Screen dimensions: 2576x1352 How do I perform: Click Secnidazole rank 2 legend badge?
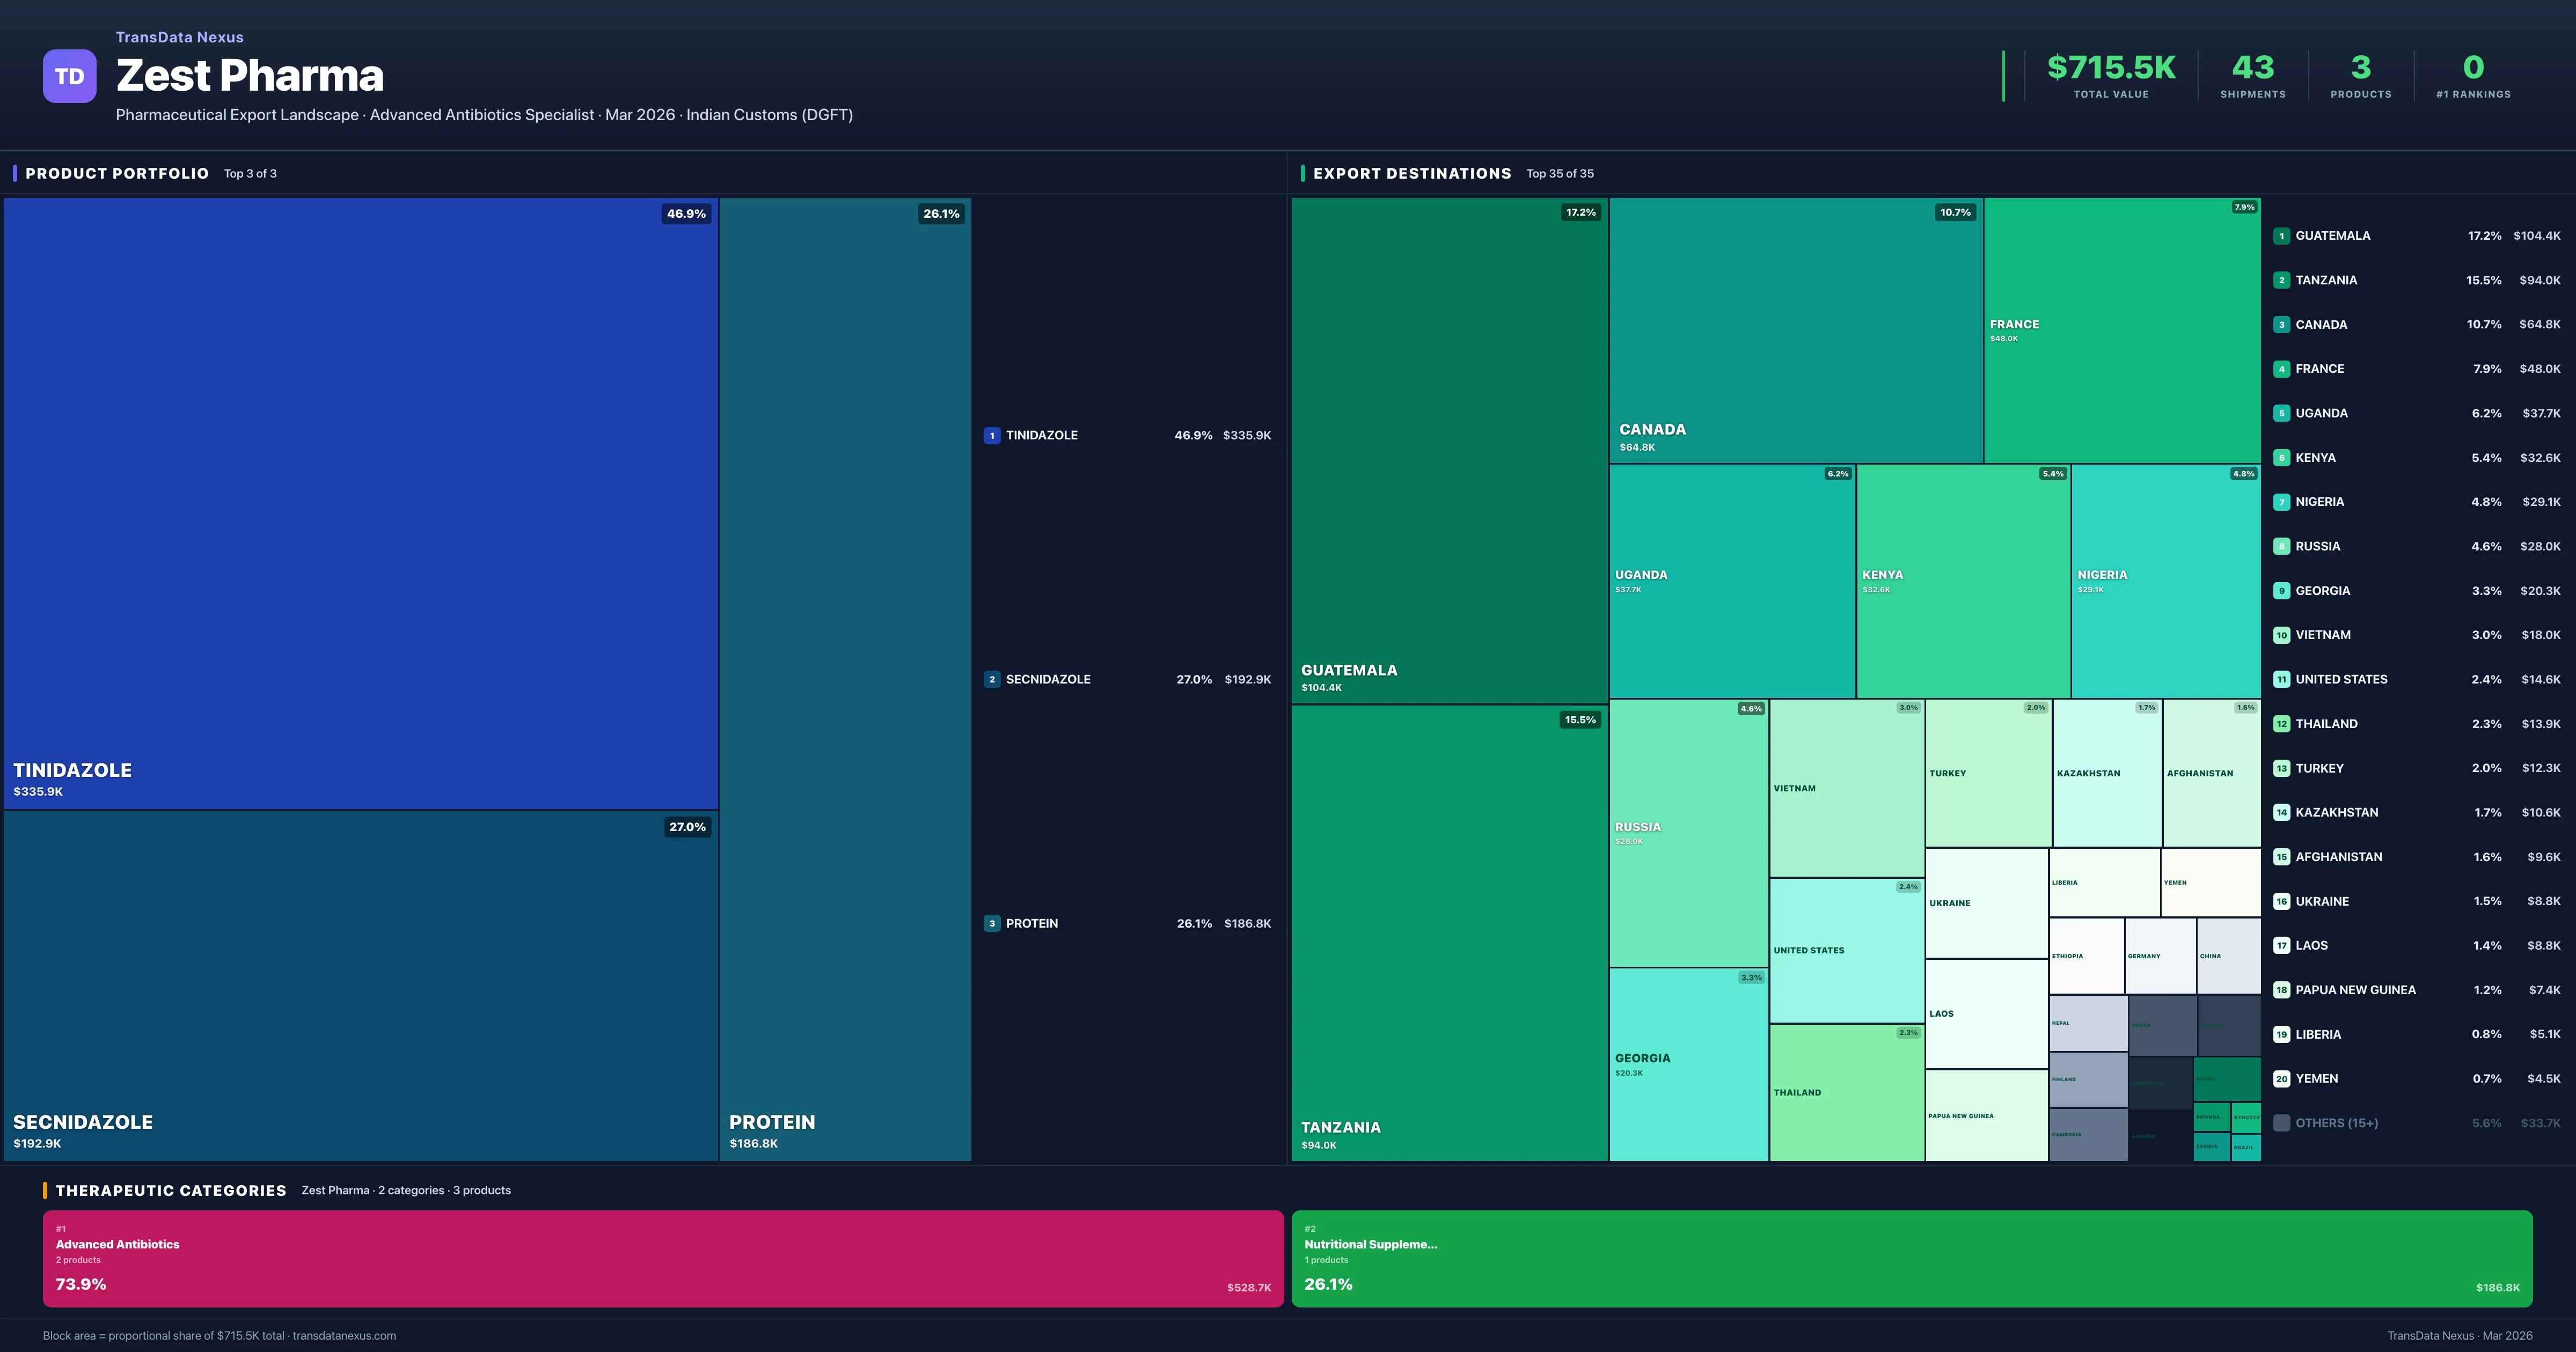[991, 679]
